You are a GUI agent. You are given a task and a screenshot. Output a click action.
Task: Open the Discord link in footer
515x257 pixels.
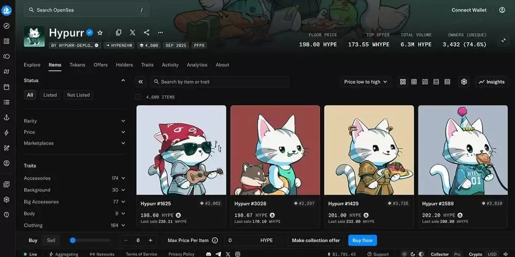tap(208, 254)
